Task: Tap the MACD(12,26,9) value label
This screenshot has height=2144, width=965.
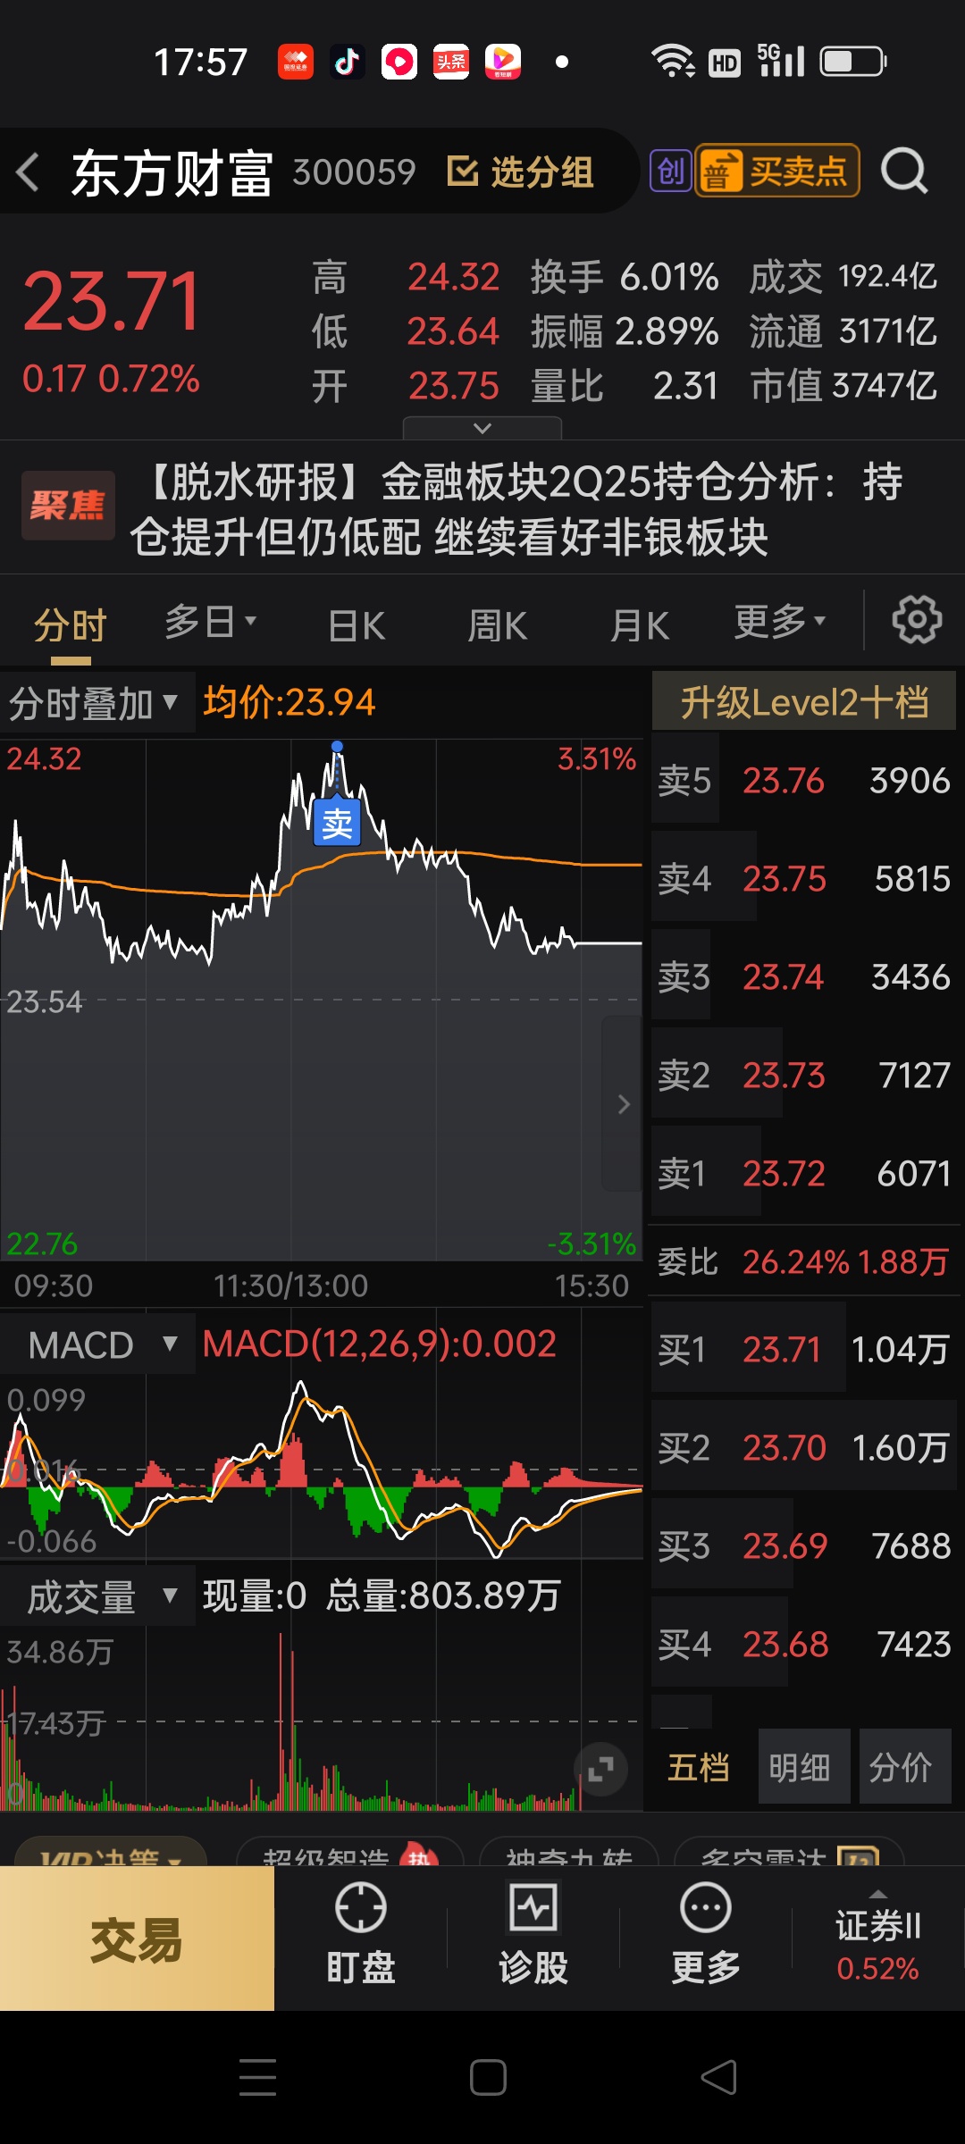Action: (380, 1344)
